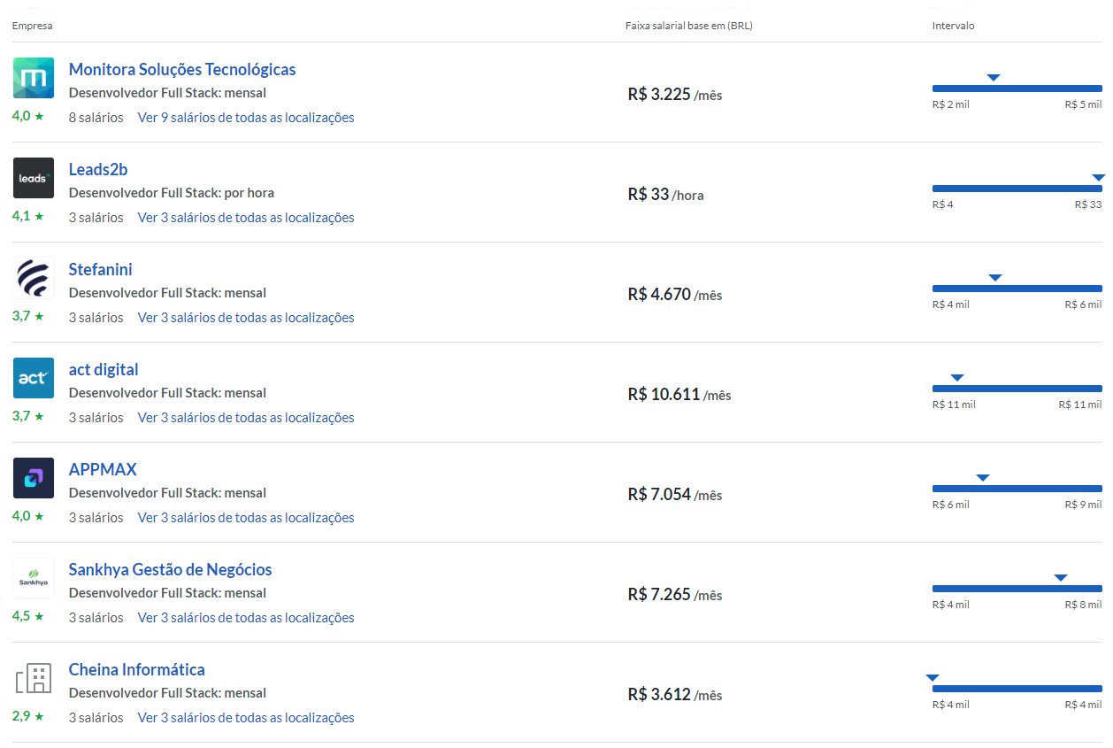Image resolution: width=1113 pixels, height=748 pixels.
Task: Click the act digital logo icon
Action: click(x=34, y=378)
